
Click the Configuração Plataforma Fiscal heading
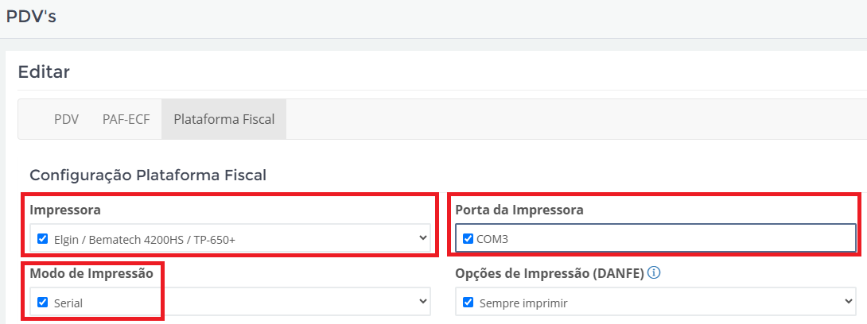(x=148, y=175)
